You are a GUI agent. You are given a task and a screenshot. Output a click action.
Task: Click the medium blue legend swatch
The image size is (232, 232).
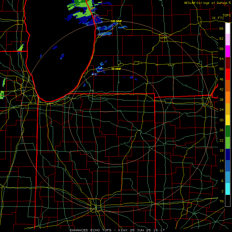pyautogui.click(x=228, y=166)
